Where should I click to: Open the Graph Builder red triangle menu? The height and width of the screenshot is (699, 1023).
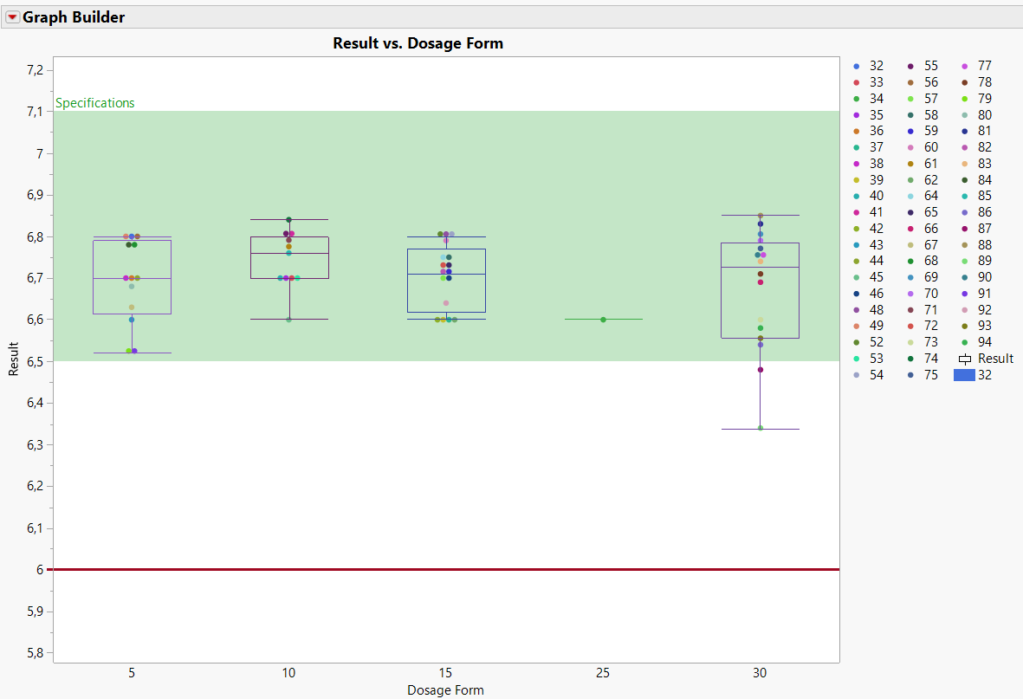click(x=12, y=17)
